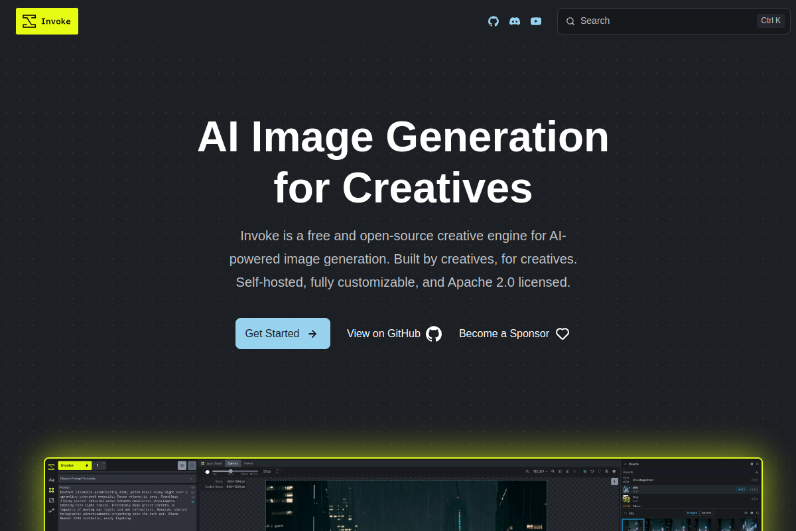Open the canvas zoom percentage dropdown in preview
This screenshot has width=796, height=531.
(540, 471)
